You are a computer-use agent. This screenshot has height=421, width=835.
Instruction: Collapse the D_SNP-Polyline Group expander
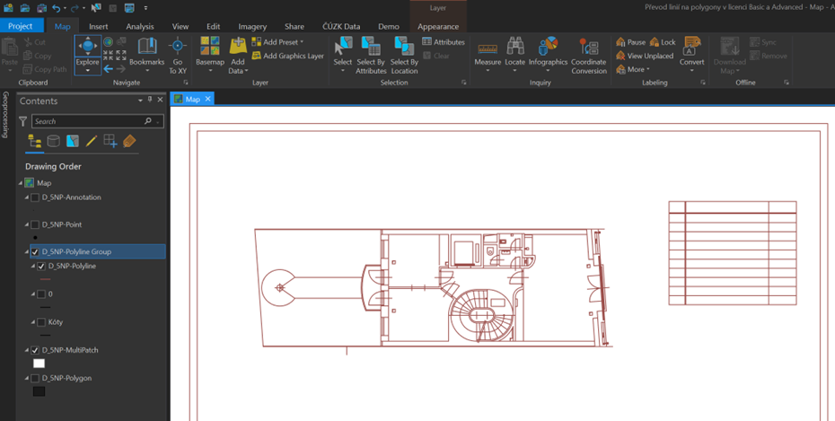coord(27,251)
